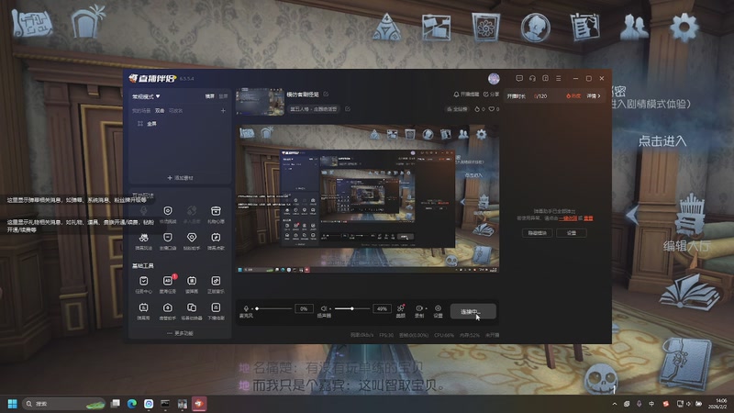Expand 更多功能 more functions

click(x=180, y=333)
